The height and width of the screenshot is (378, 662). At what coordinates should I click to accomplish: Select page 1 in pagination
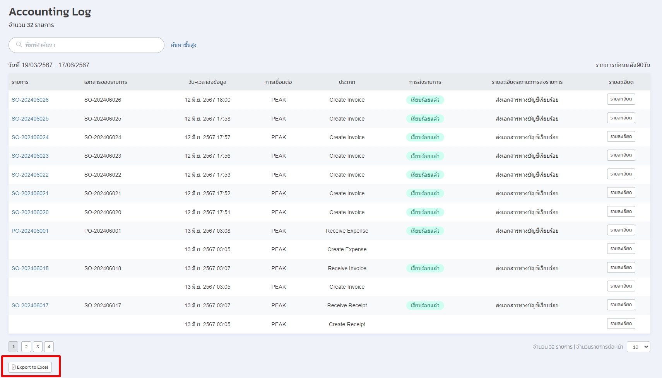(14, 347)
